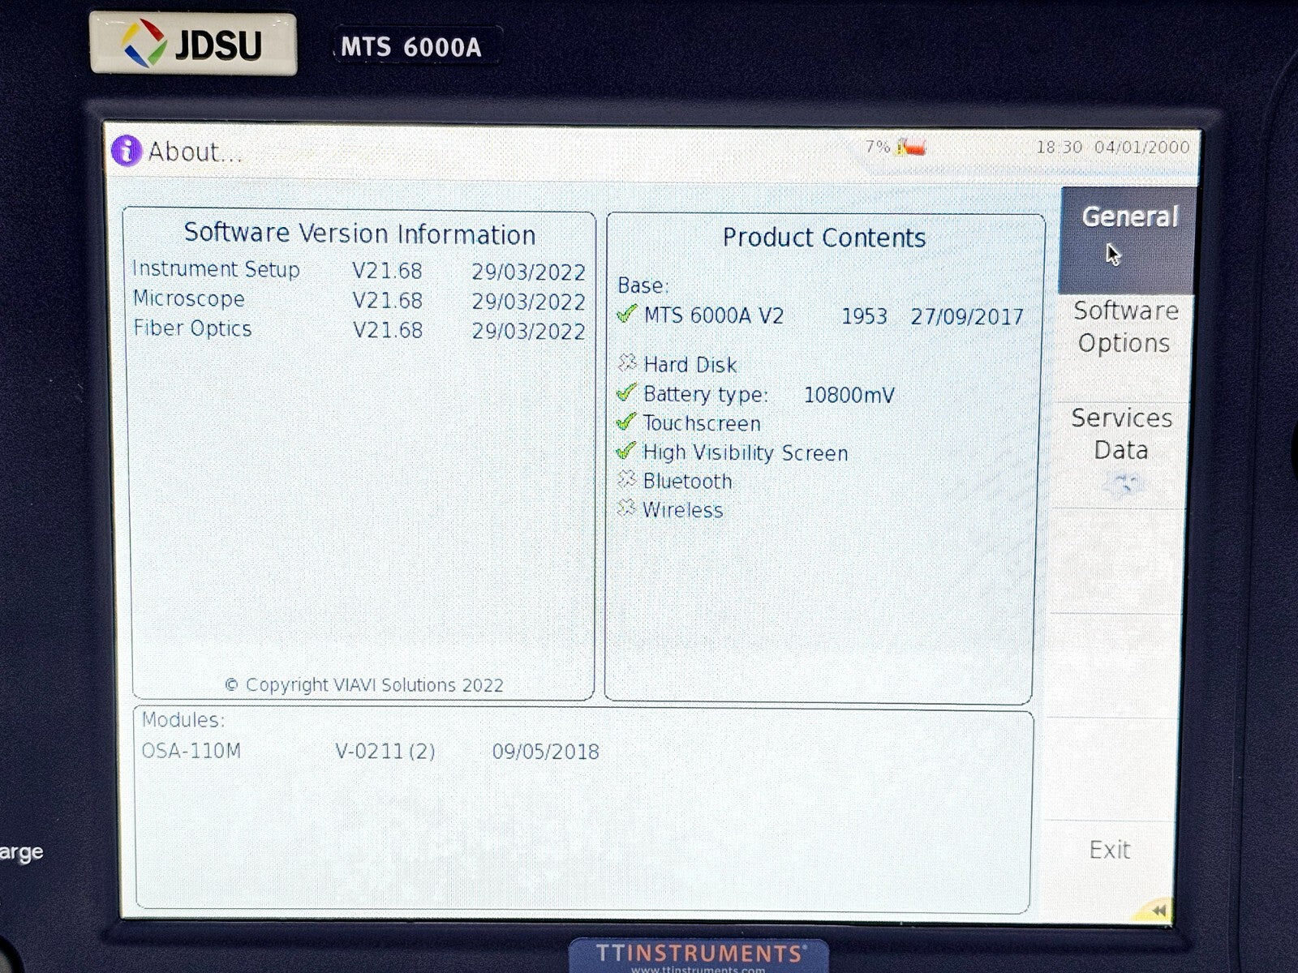1298x973 pixels.
Task: Click the About... title text
Action: (195, 152)
